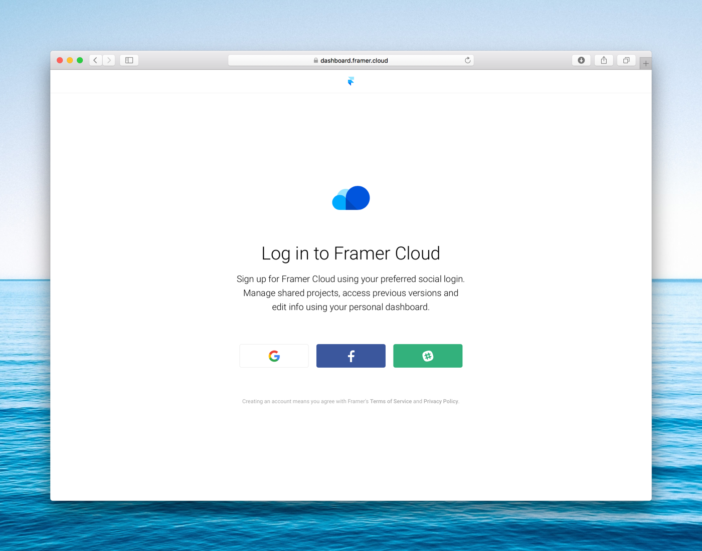
Task: Show all tabs overview button
Action: click(626, 60)
